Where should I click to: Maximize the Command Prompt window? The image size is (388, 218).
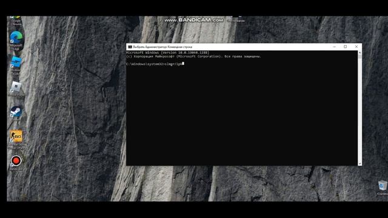click(345, 47)
